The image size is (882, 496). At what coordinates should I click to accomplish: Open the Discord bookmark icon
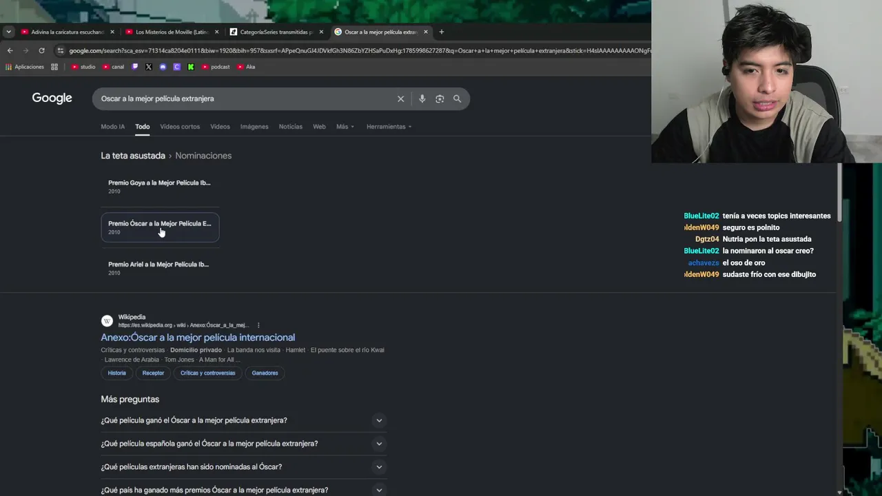[x=163, y=67]
